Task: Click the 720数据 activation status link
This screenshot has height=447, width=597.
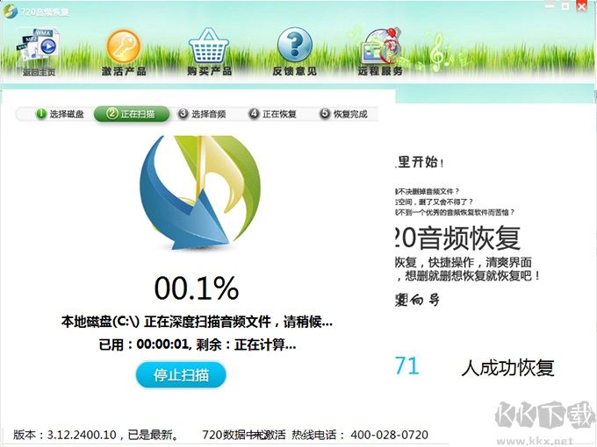Action: (243, 434)
